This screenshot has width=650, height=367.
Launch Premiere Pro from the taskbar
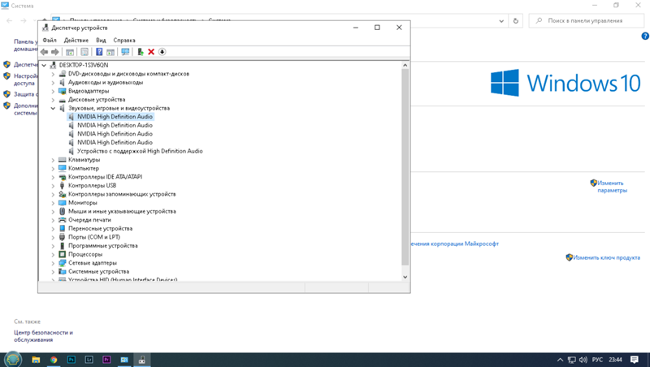point(106,360)
